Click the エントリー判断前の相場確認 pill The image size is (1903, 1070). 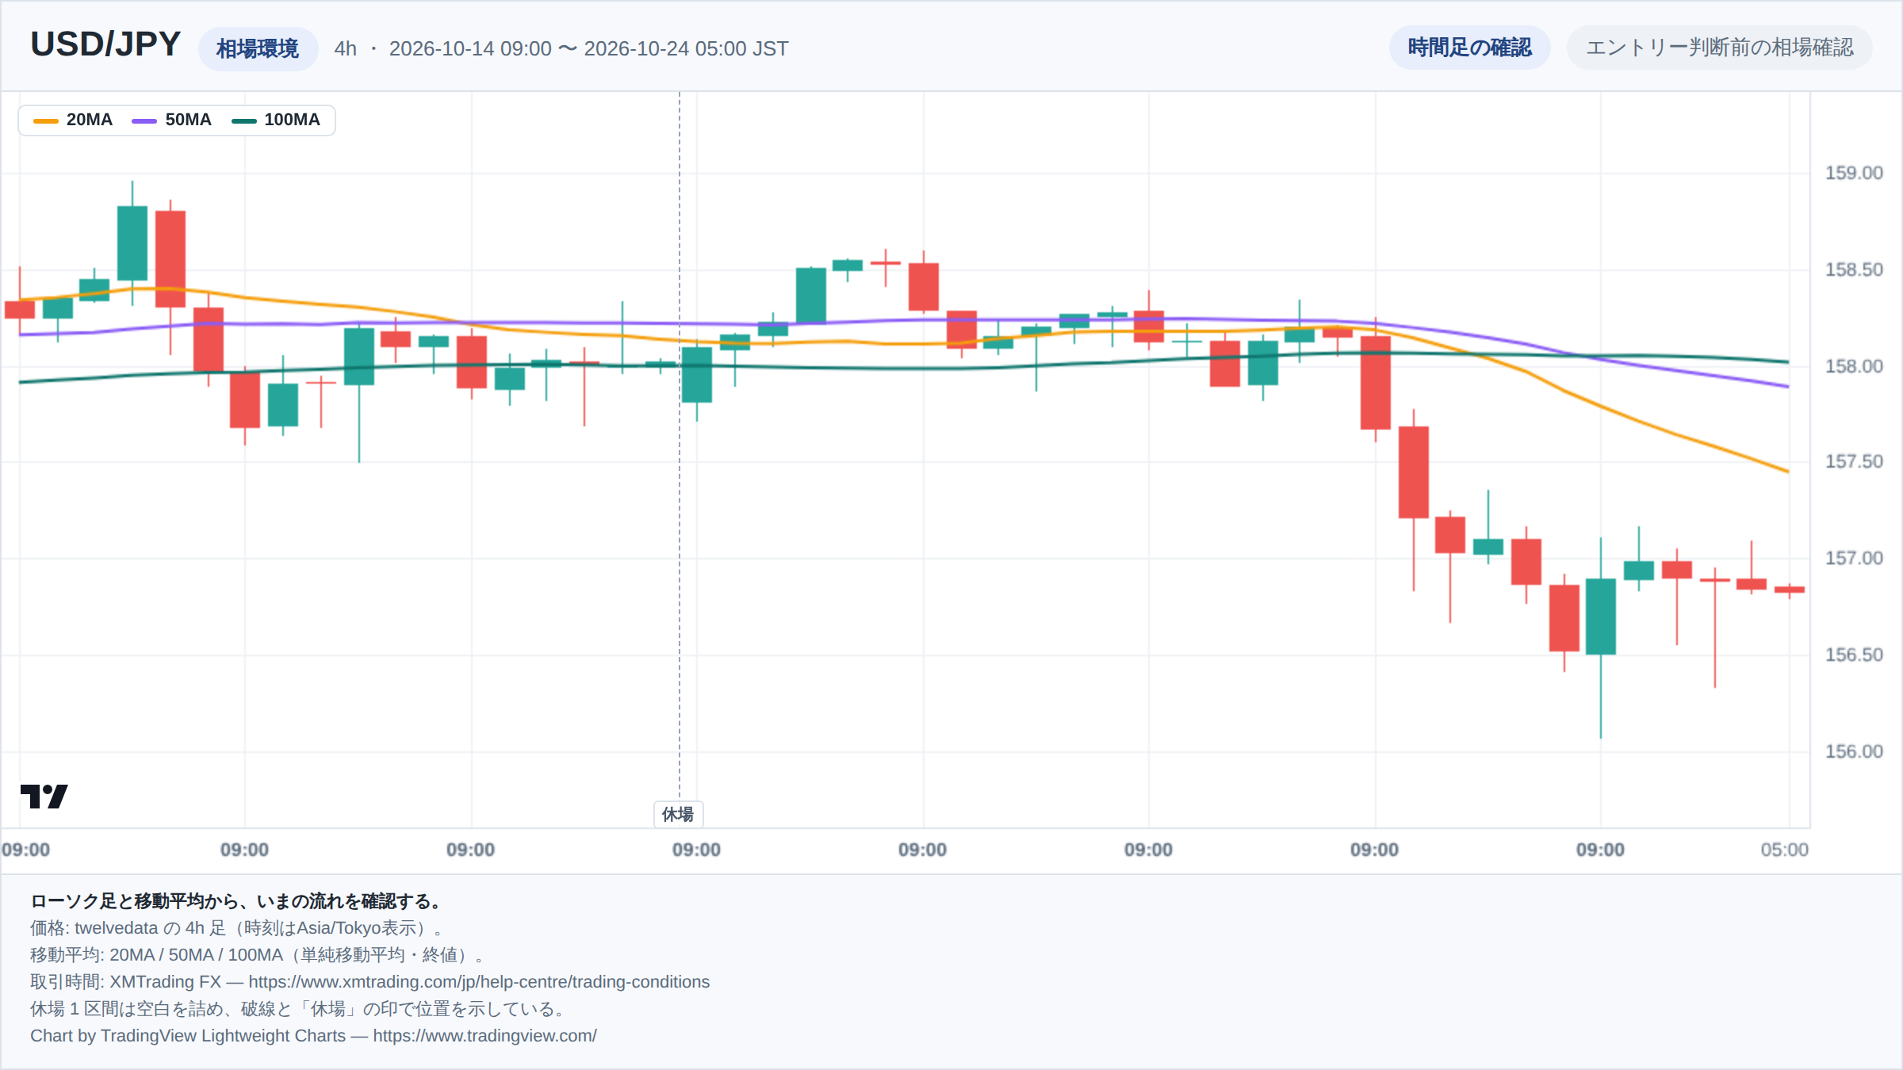[x=1719, y=48]
